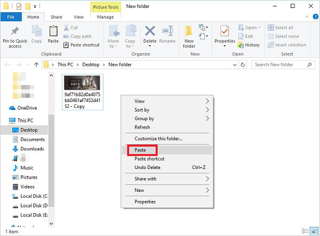Click the ribbon Paste icon

[x=53, y=33]
